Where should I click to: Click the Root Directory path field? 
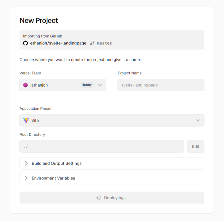[102, 147]
